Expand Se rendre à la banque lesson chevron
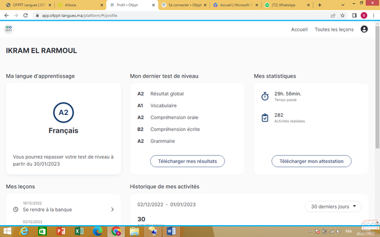 (112, 209)
